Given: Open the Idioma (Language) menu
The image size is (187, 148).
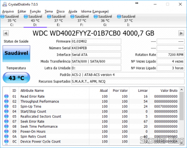Looking at the screenshot, I should pyautogui.click(x=95, y=11).
